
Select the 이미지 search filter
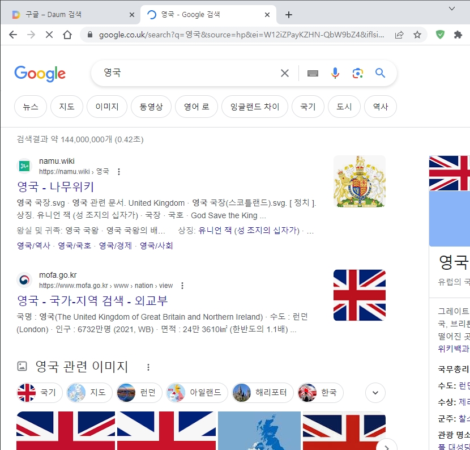pyautogui.click(x=106, y=107)
